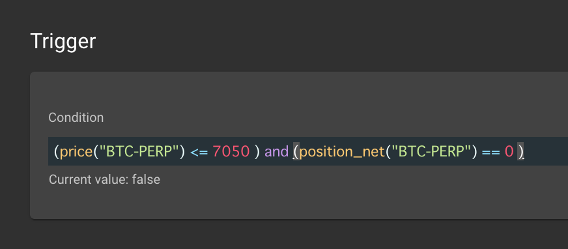Click highlighted closing parenthesis at expression end
The width and height of the screenshot is (568, 249).
click(520, 151)
